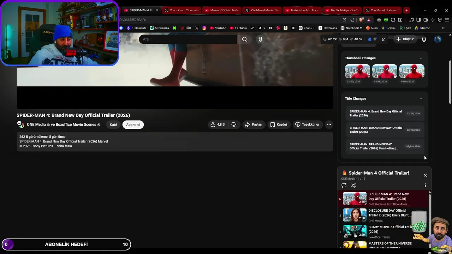
Task: Open Instagram bookmark icon
Action: point(204,28)
